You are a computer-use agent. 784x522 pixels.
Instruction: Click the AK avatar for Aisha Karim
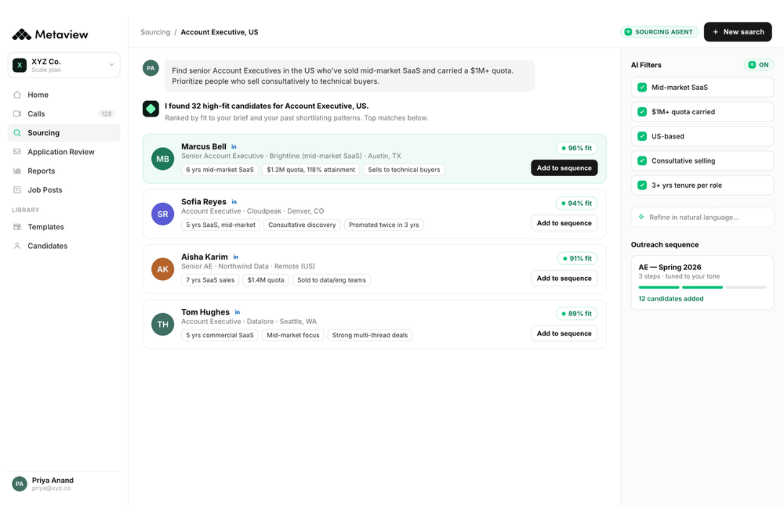[x=163, y=269]
